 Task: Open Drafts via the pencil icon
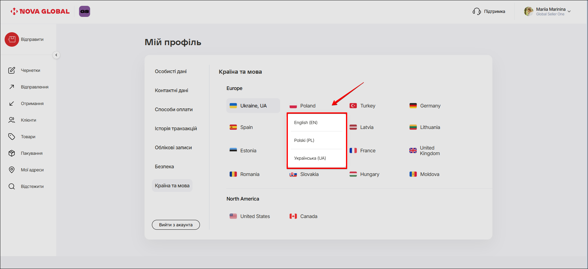pos(12,70)
